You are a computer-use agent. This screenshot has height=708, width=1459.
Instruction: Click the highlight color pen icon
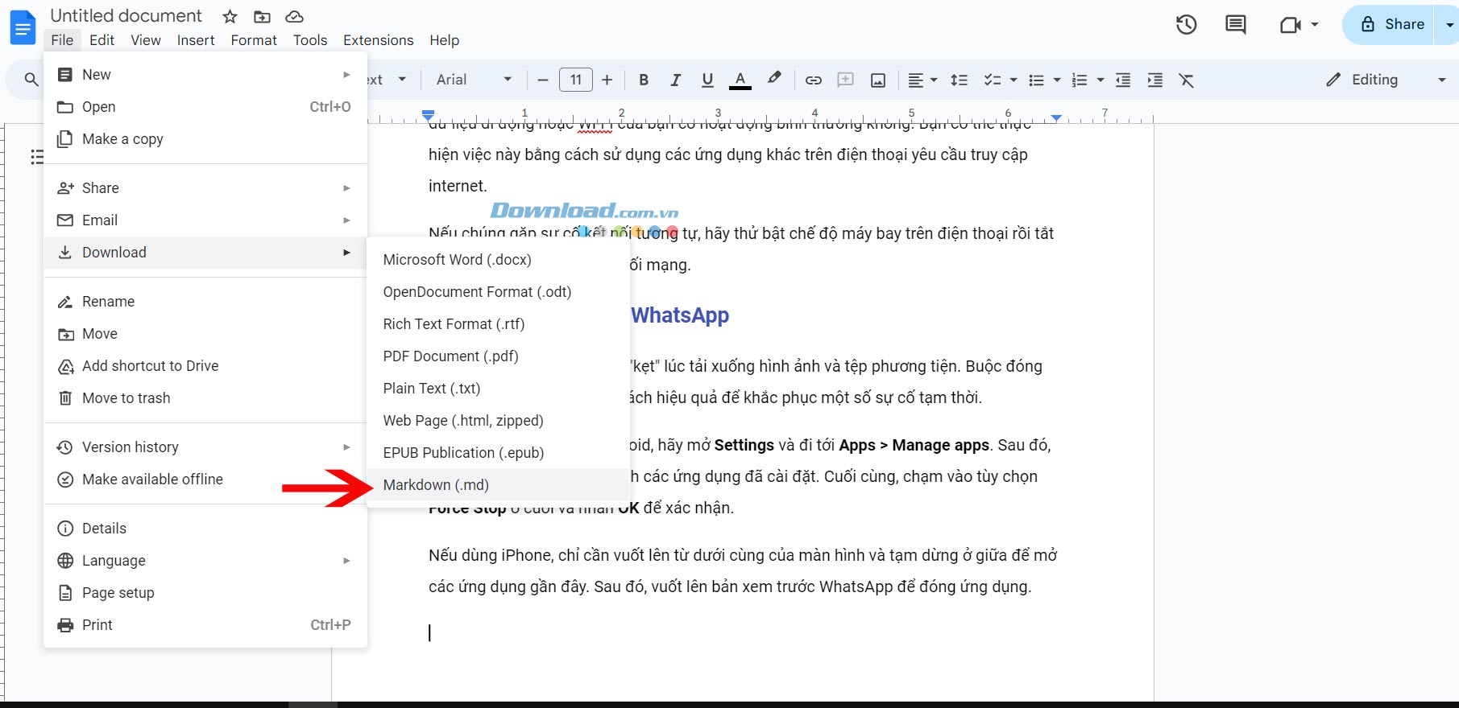tap(773, 79)
